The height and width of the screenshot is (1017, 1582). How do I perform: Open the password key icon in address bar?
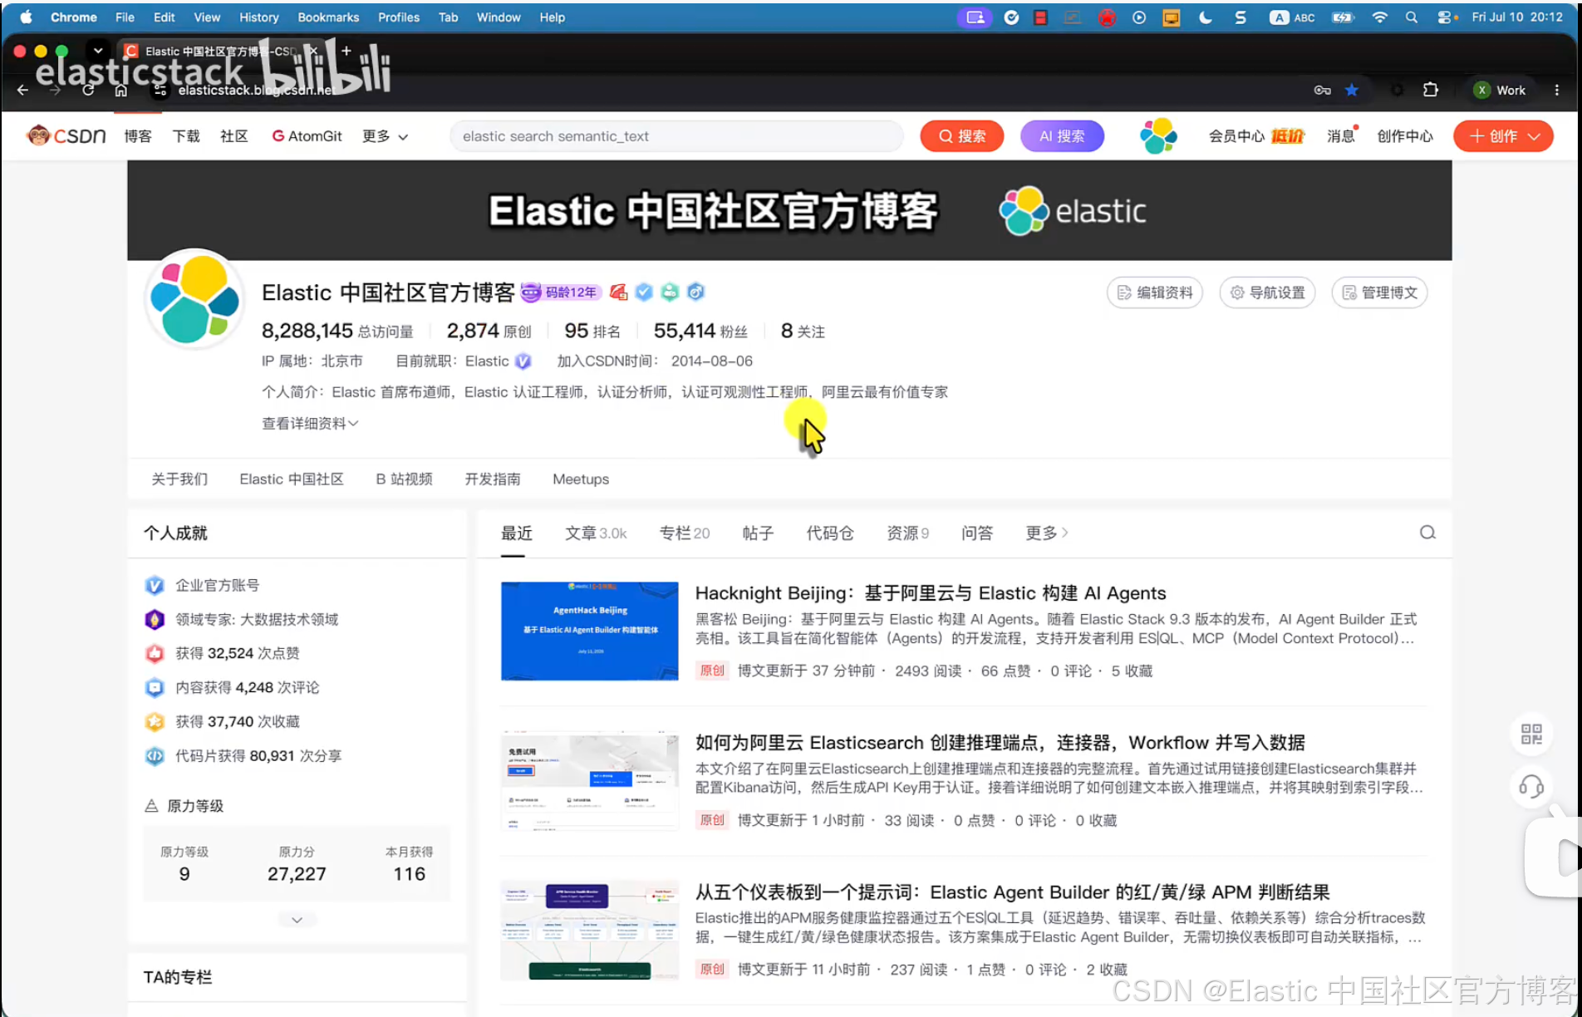tap(1322, 90)
